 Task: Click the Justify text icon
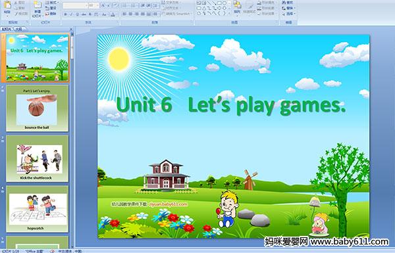pyautogui.click(x=143, y=14)
